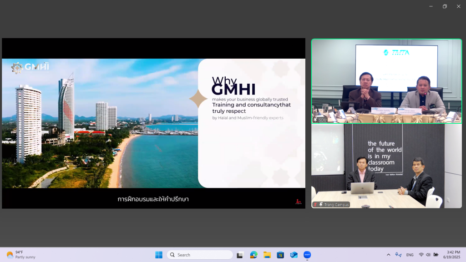The height and width of the screenshot is (262, 466).
Task: Open Microsoft Store taskbar icon
Action: point(280,255)
